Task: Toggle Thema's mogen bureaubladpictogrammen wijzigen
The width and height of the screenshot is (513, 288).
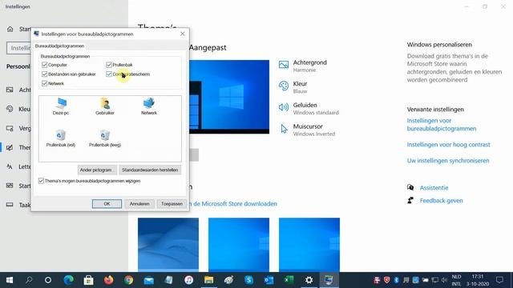Action: tap(41, 181)
